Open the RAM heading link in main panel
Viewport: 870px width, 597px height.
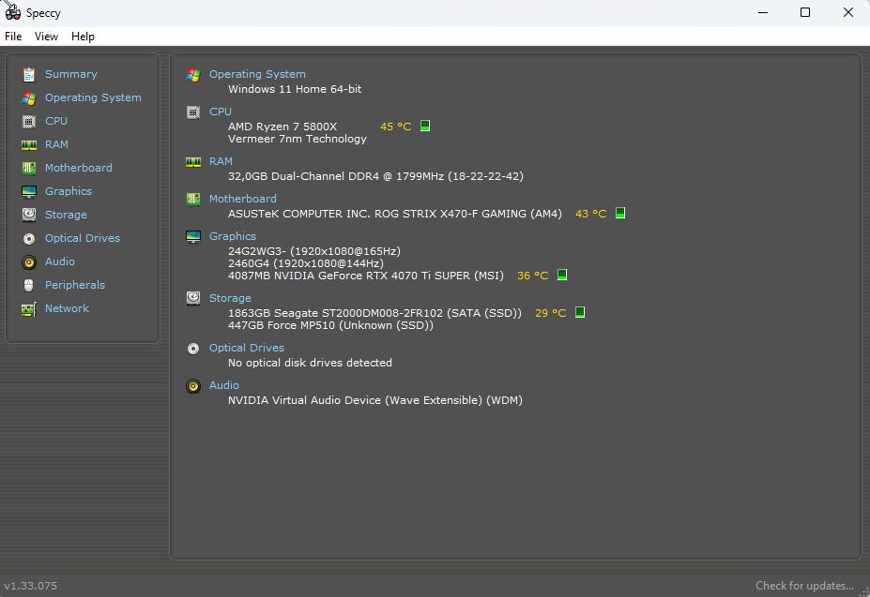pos(221,161)
